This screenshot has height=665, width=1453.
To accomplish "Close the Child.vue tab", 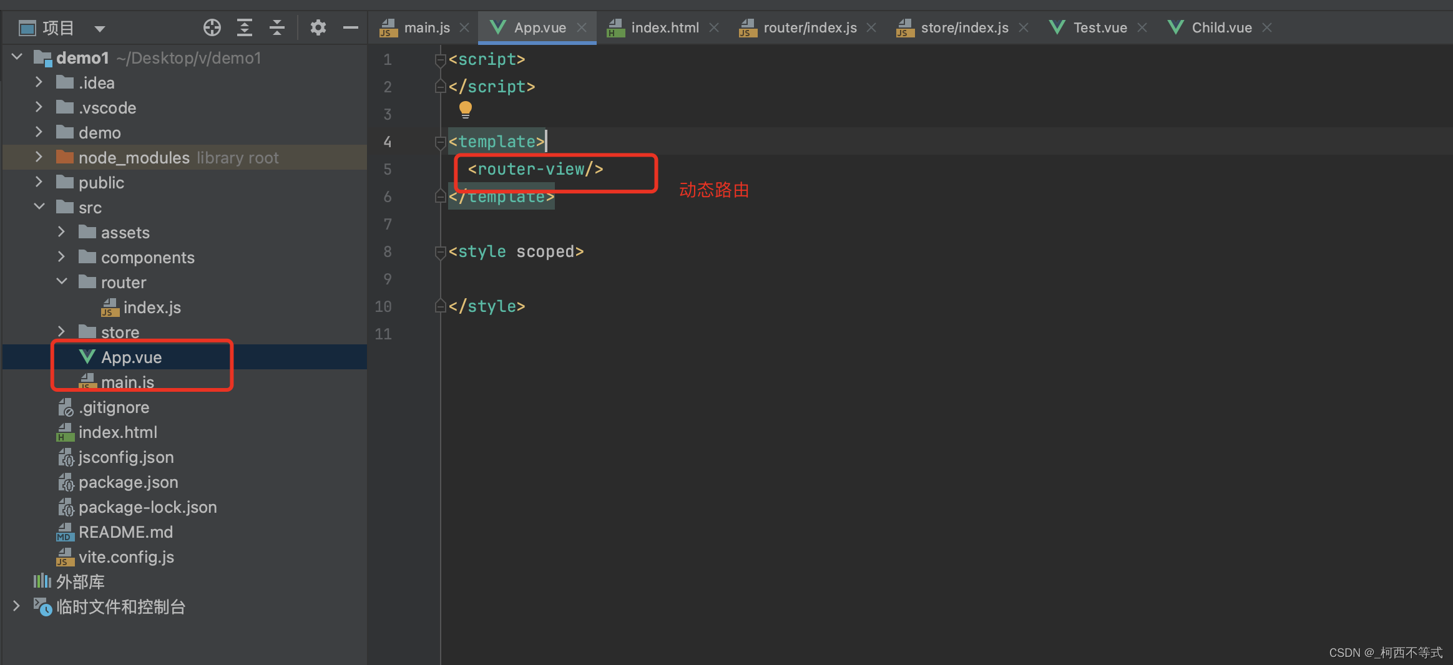I will click(1267, 28).
